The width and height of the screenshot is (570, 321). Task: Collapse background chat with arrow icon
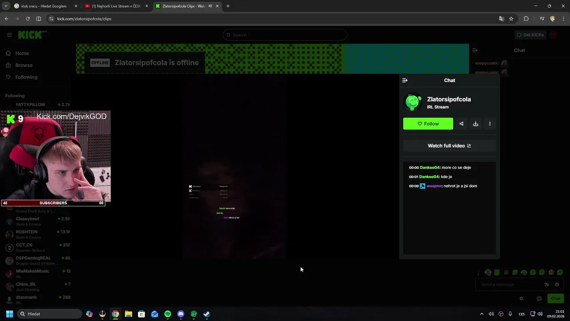[475, 50]
